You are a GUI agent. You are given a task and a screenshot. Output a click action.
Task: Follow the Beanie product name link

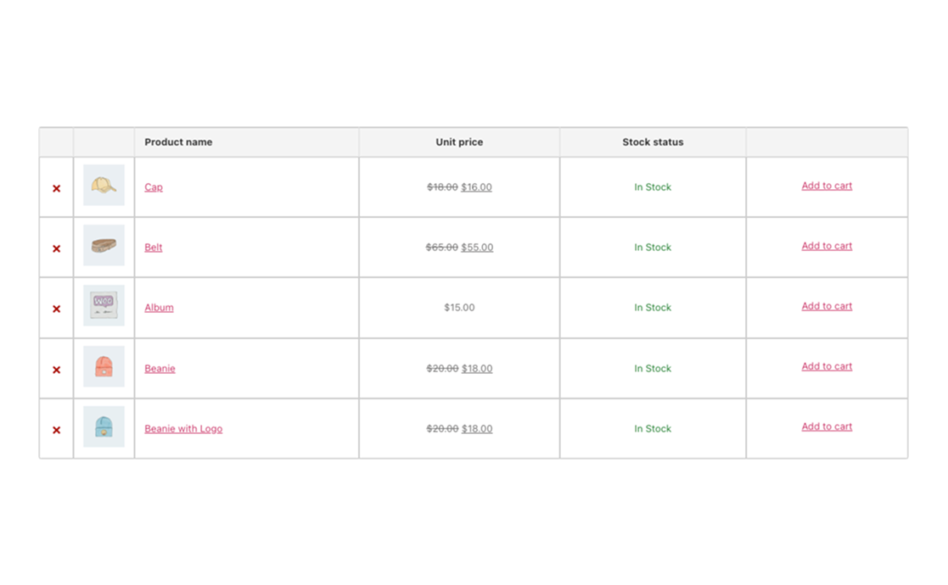click(x=160, y=369)
